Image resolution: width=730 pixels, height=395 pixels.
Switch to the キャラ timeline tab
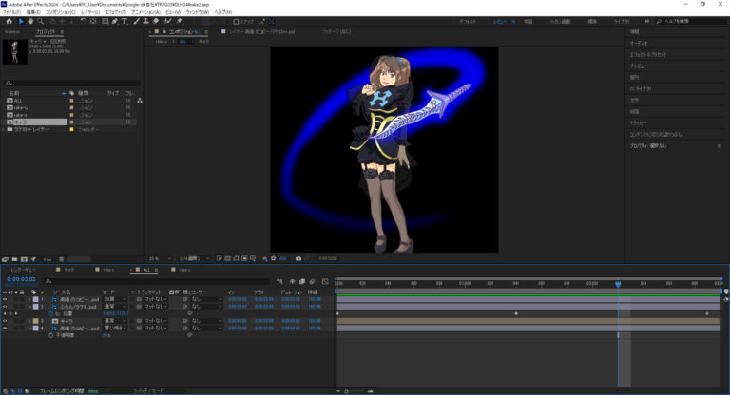68,270
